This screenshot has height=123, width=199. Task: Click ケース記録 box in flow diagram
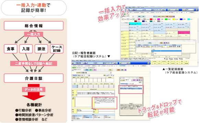click(57, 49)
